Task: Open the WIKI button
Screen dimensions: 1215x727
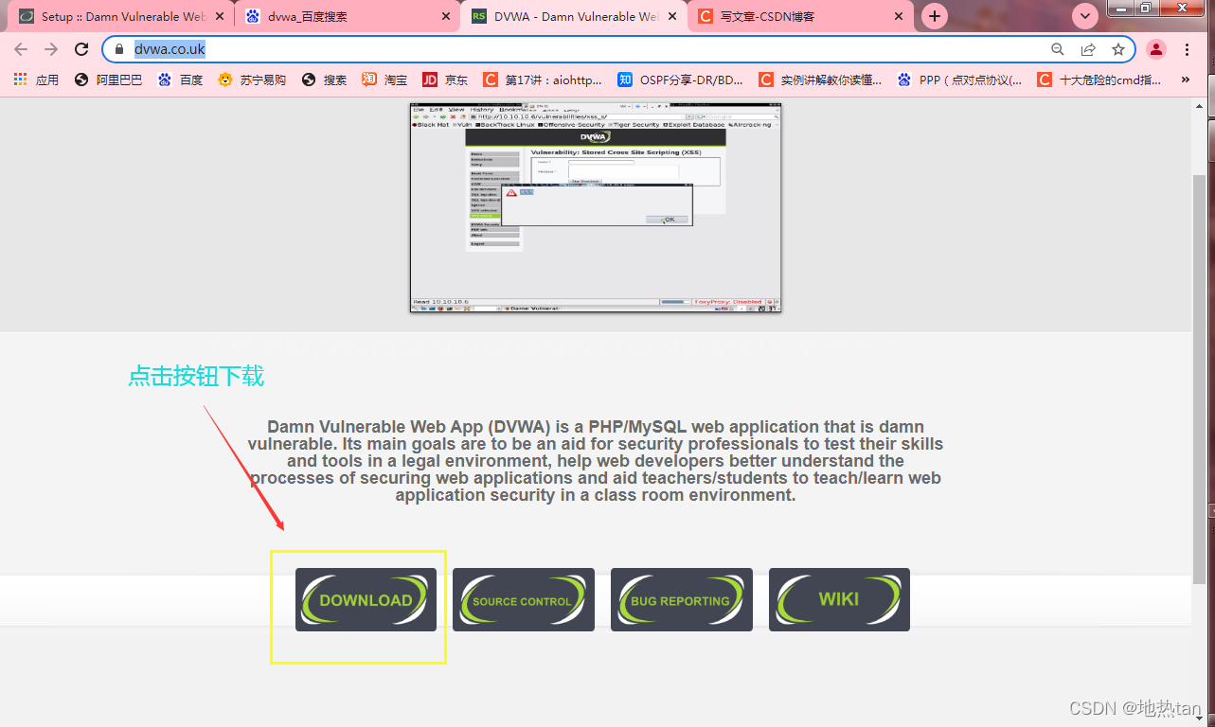Action: (x=839, y=599)
